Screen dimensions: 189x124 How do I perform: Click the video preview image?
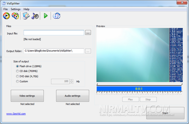click(x=140, y=55)
